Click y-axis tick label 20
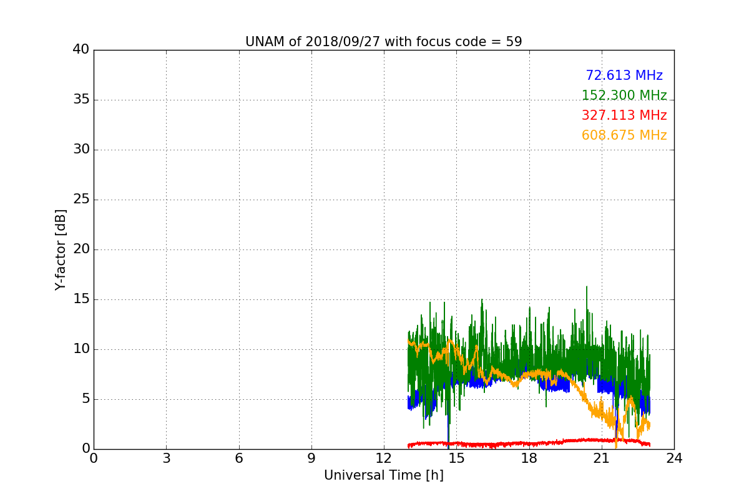749x499 pixels. (81, 249)
